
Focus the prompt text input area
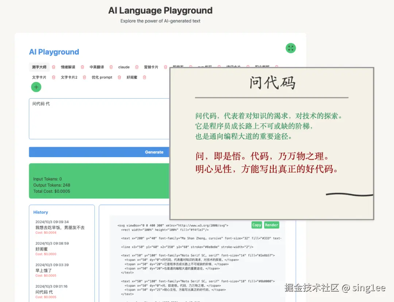pyautogui.click(x=99, y=119)
